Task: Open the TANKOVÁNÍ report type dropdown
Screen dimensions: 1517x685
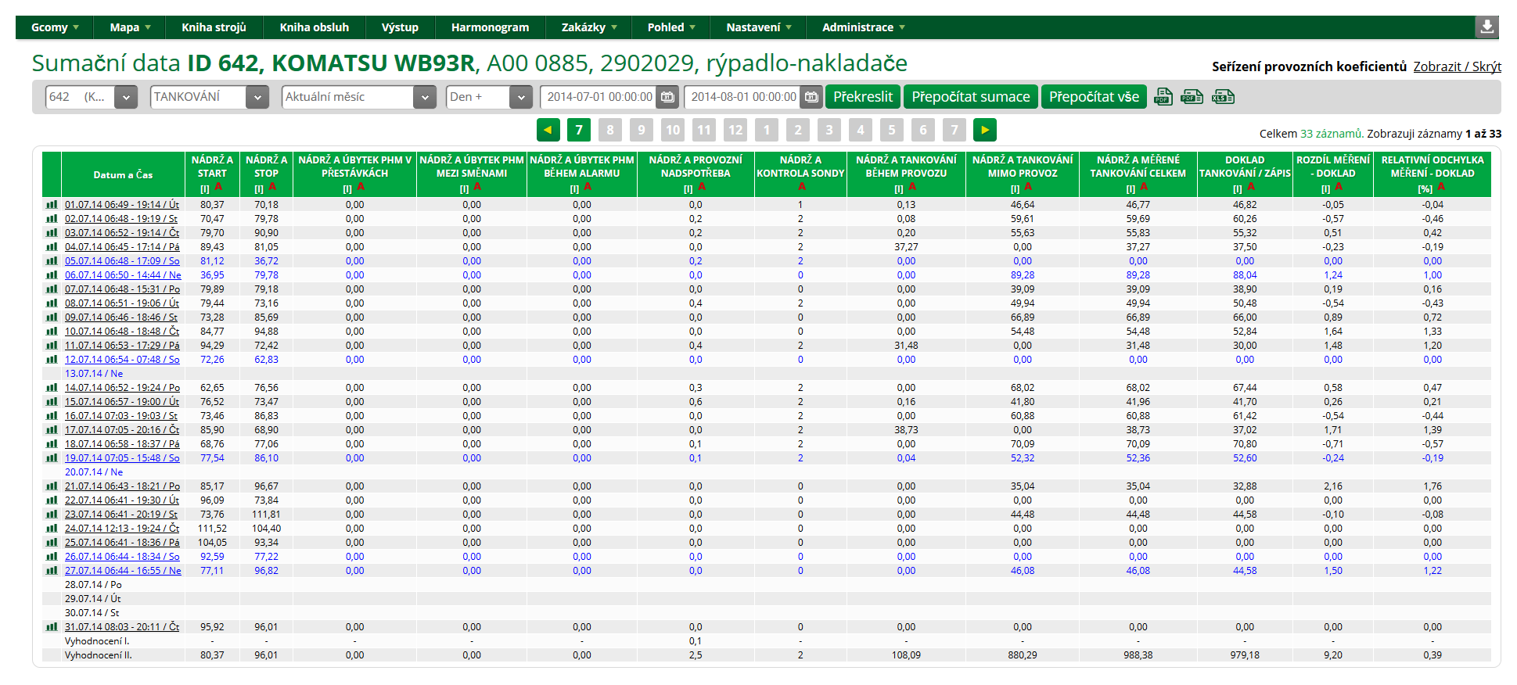Action: point(210,97)
